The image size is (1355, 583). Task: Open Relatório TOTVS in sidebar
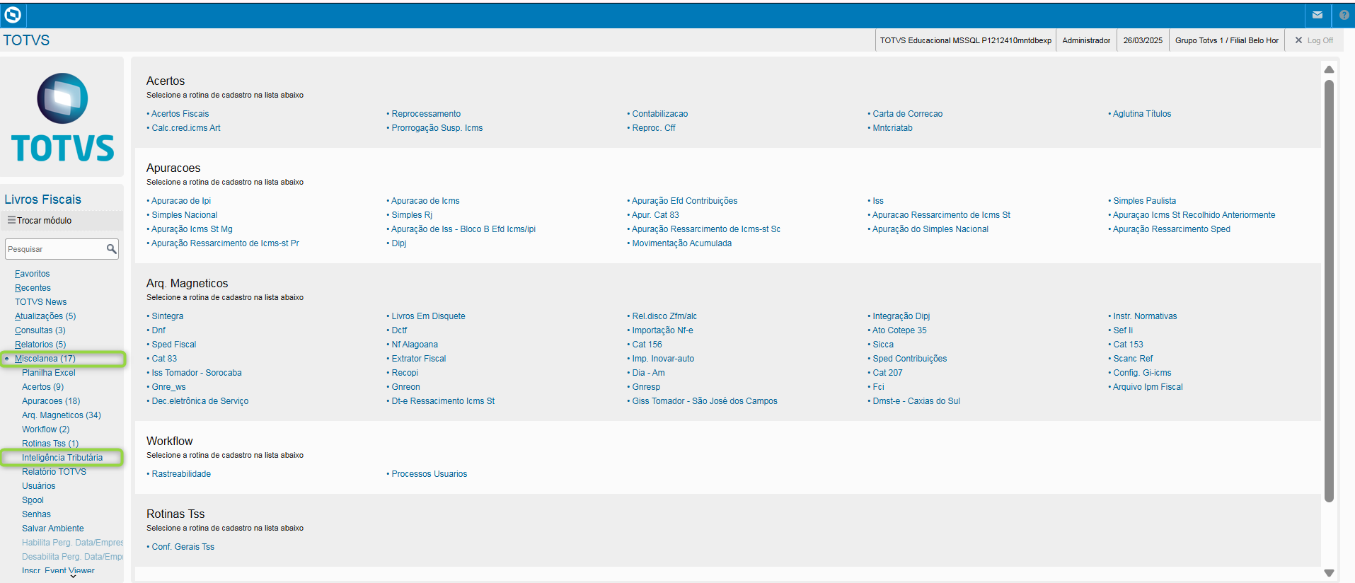pos(54,472)
